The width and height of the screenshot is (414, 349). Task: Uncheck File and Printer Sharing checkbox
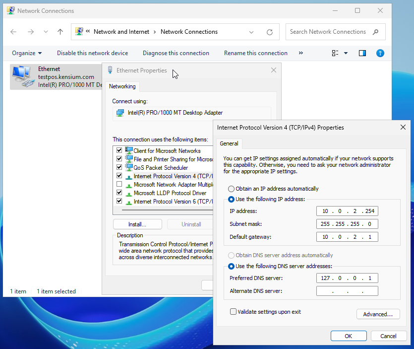[x=119, y=159]
